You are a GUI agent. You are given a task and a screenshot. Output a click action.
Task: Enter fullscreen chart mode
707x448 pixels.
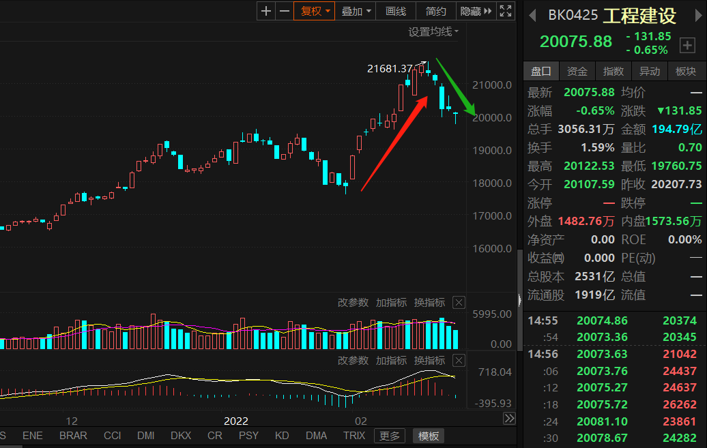[506, 11]
